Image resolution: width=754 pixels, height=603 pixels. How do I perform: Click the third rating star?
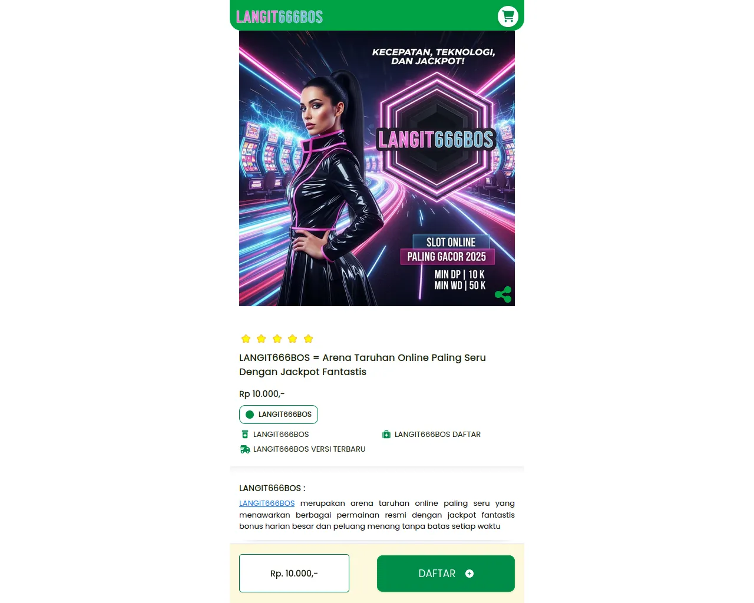tap(277, 339)
